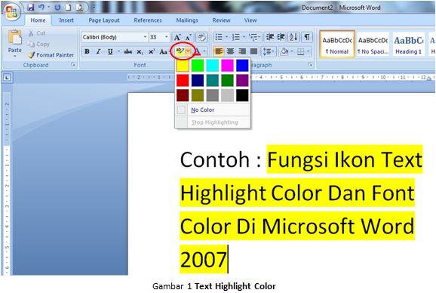436x293 pixels.
Task: Apply Text Highlight Color button
Action: [180, 51]
